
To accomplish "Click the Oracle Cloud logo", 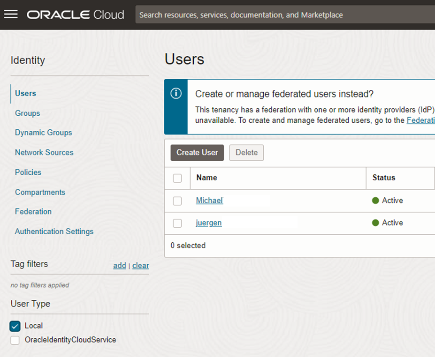I will pos(76,15).
